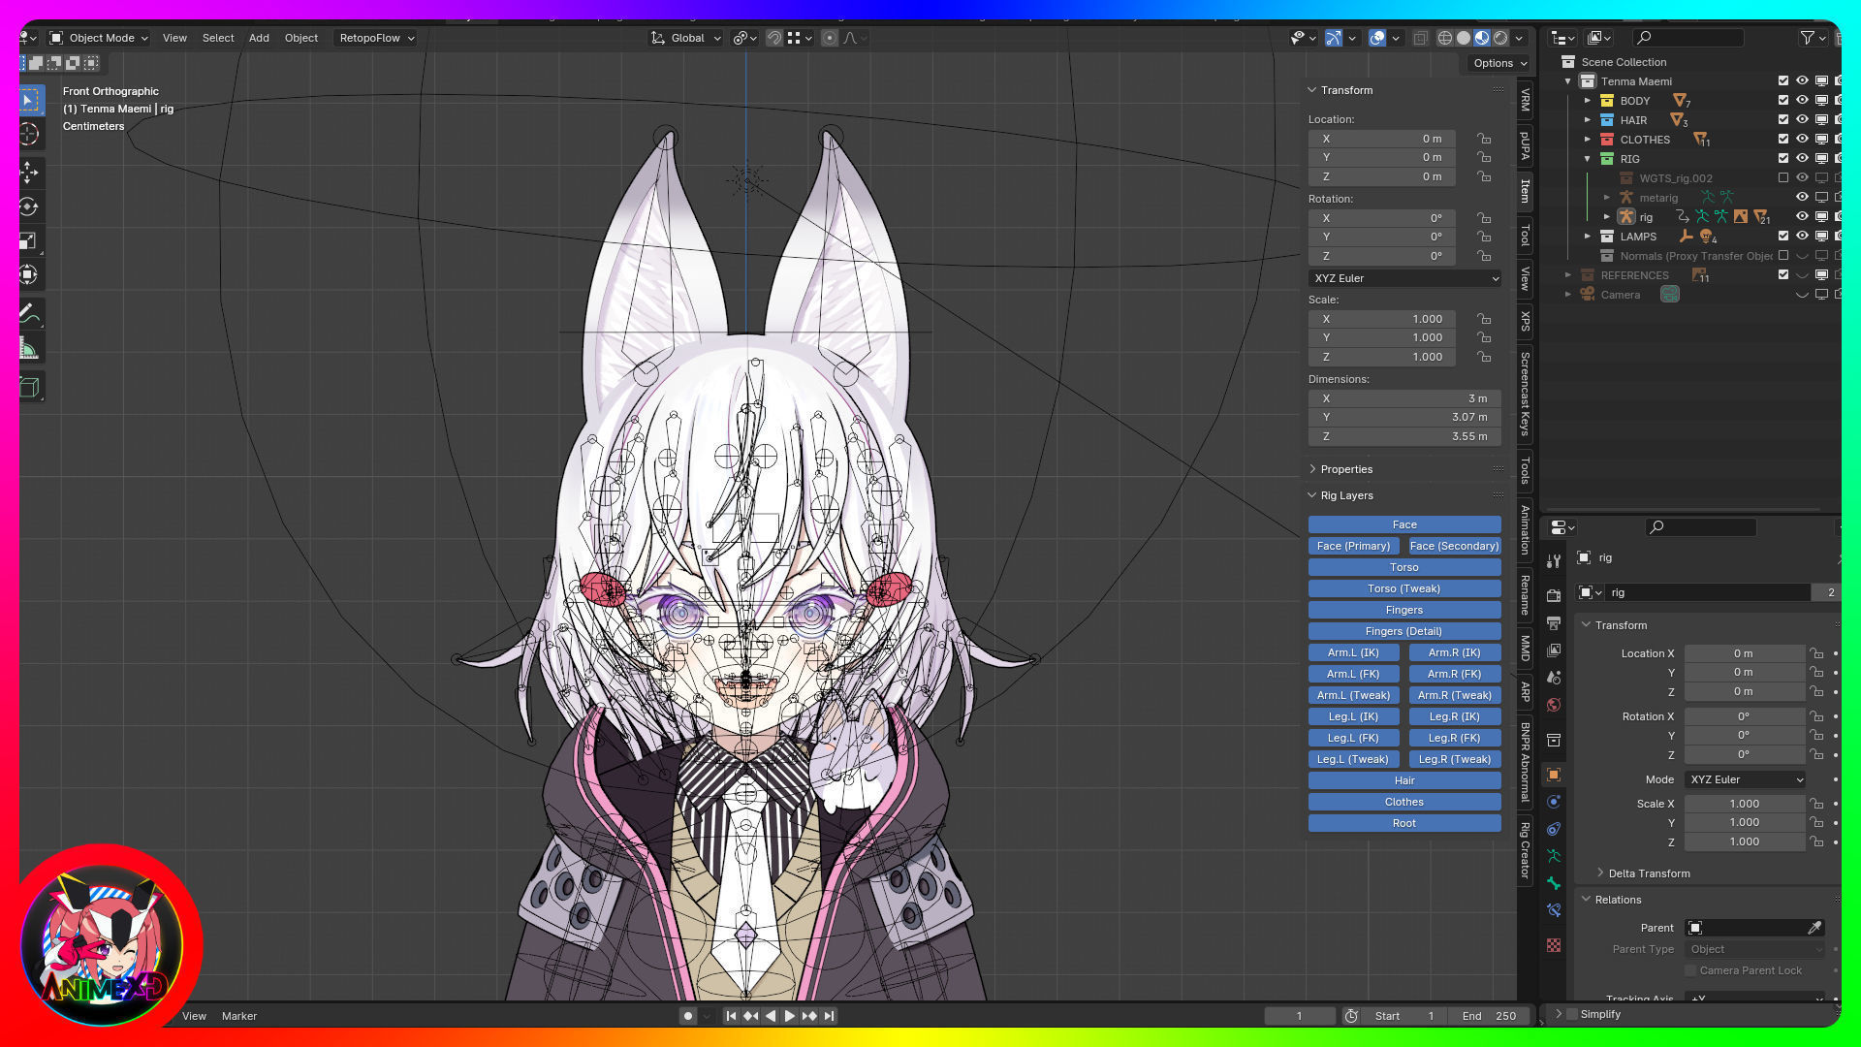Open Render properties tab
Image resolution: width=1861 pixels, height=1047 pixels.
tap(1554, 595)
